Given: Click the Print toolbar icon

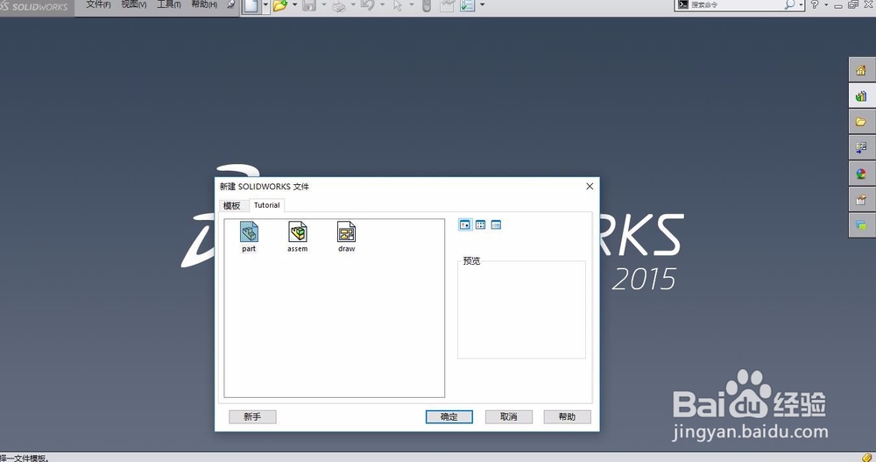Looking at the screenshot, I should pyautogui.click(x=339, y=6).
